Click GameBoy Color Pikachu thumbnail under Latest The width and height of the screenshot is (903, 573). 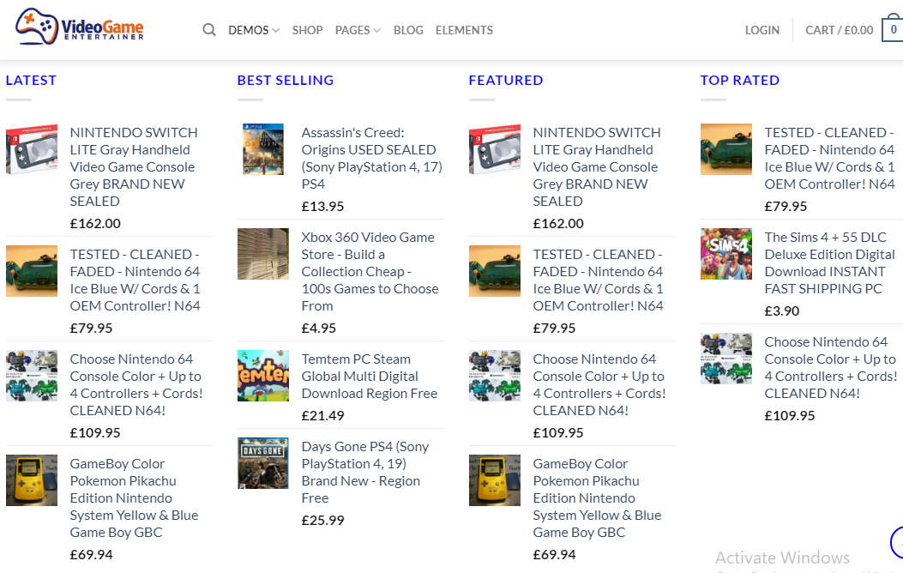click(32, 481)
